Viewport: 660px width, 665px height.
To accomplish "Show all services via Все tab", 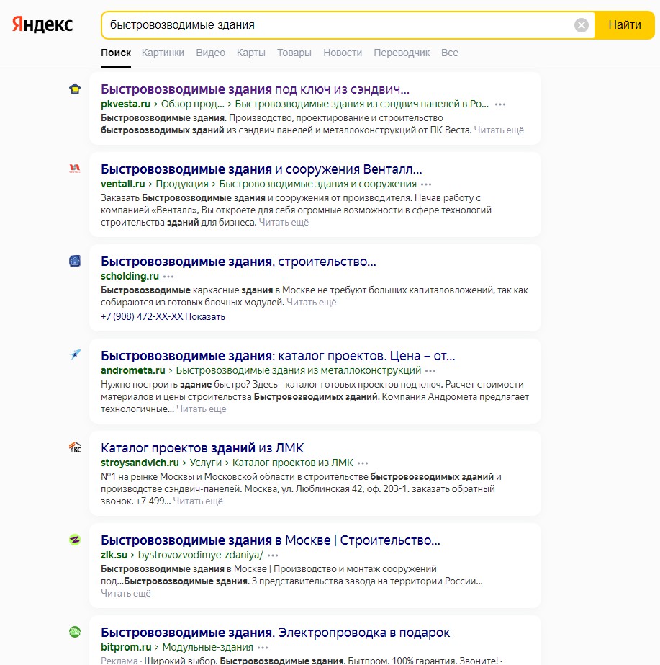I will pyautogui.click(x=449, y=53).
